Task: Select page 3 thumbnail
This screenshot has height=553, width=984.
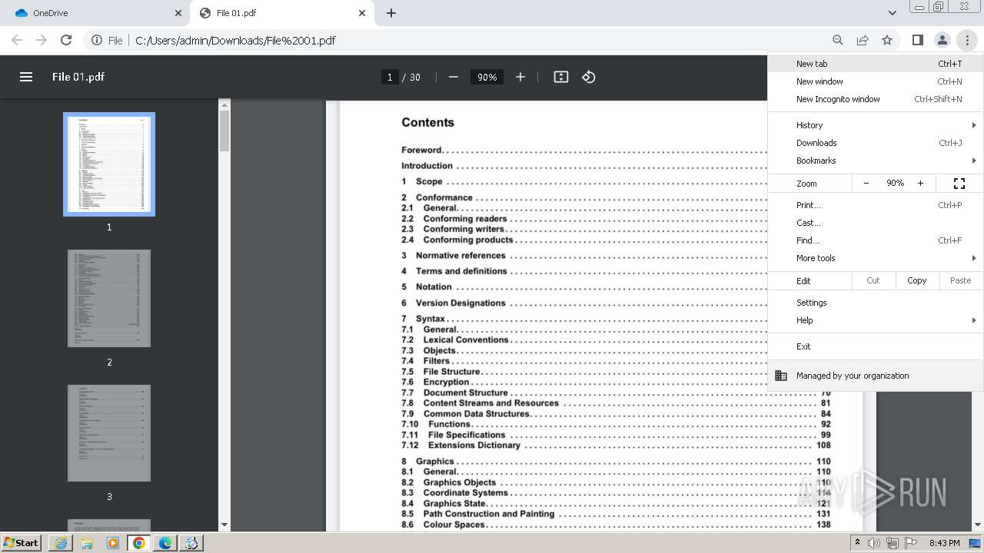Action: (x=109, y=433)
